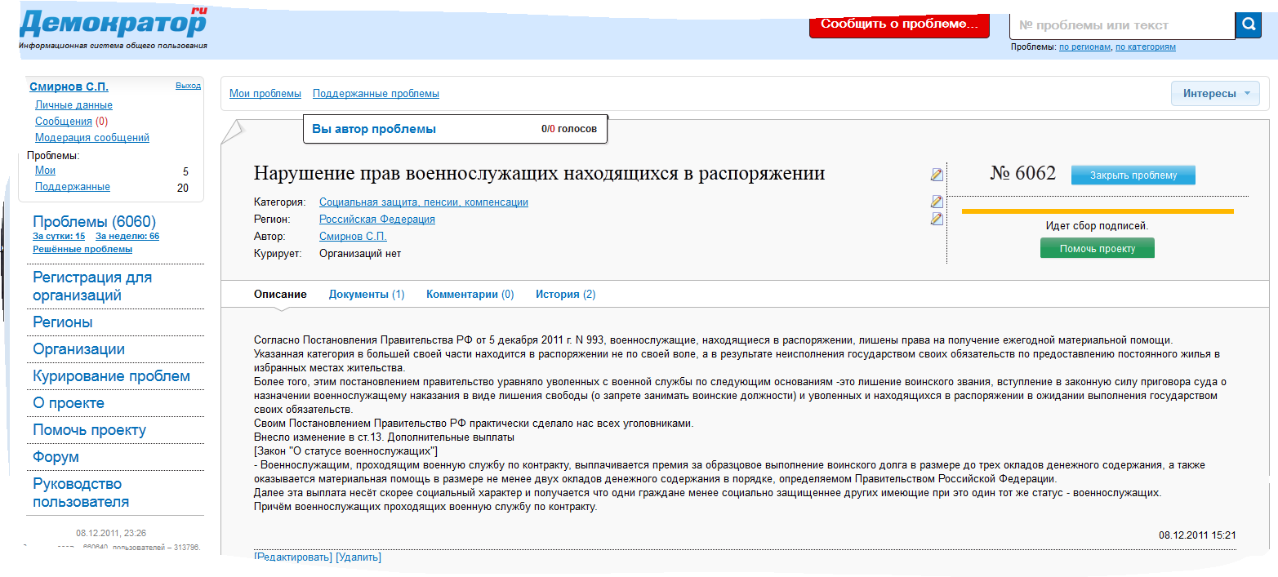Focus the problem number or text search field
The width and height of the screenshot is (1278, 577).
tap(1122, 25)
